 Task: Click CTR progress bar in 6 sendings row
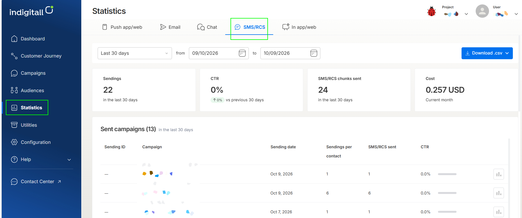click(x=447, y=193)
